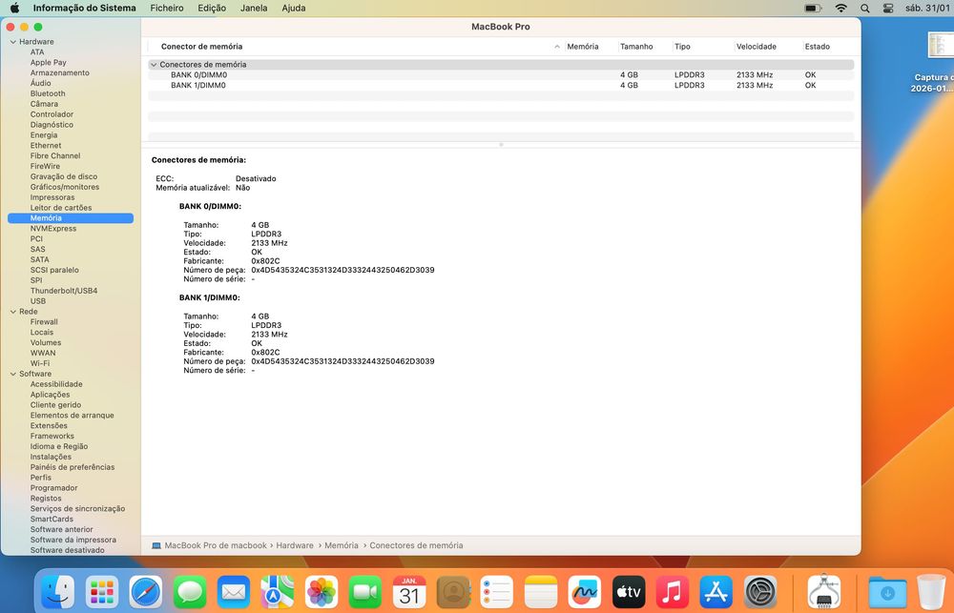Image resolution: width=954 pixels, height=613 pixels.
Task: Select the BANK 1/DIMM0 row
Action: [x=501, y=85]
